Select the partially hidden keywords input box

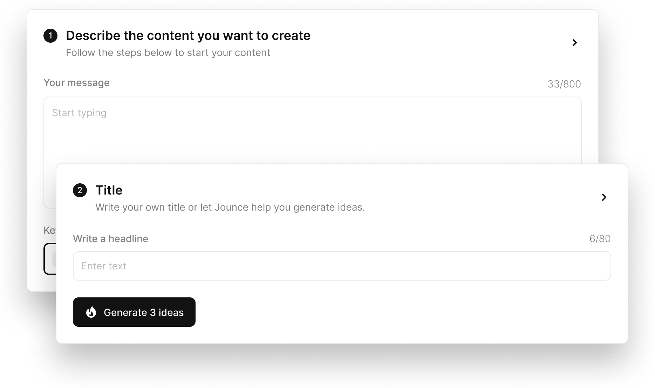click(x=50, y=259)
